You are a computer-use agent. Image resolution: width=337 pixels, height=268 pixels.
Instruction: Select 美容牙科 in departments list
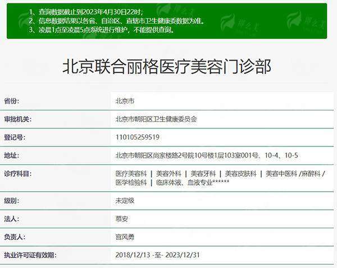coord(203,174)
